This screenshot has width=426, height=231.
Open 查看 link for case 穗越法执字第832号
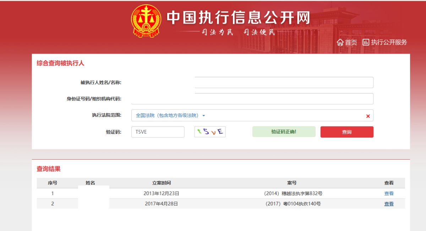pos(389,194)
